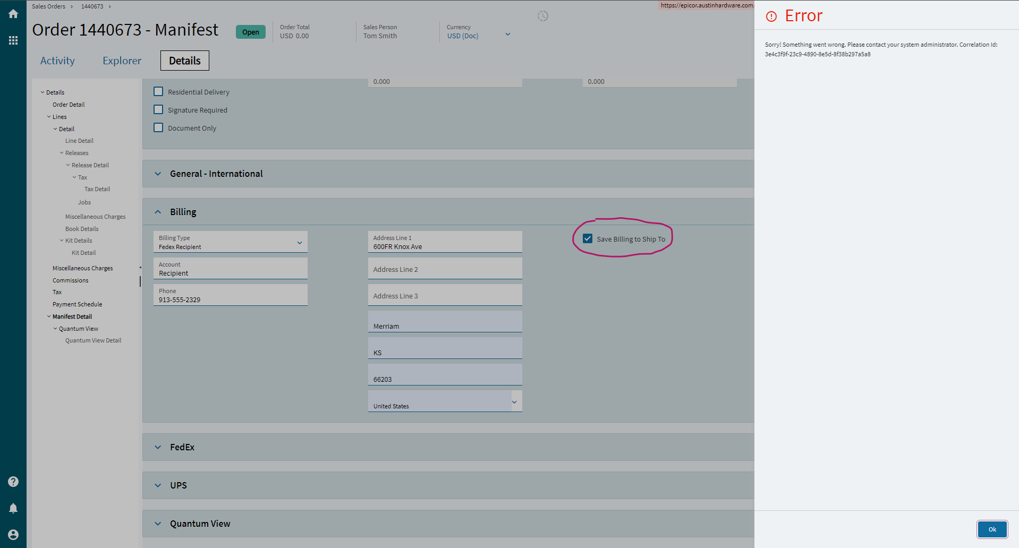The width and height of the screenshot is (1019, 548).
Task: Click the Help question mark icon
Action: pyautogui.click(x=13, y=481)
